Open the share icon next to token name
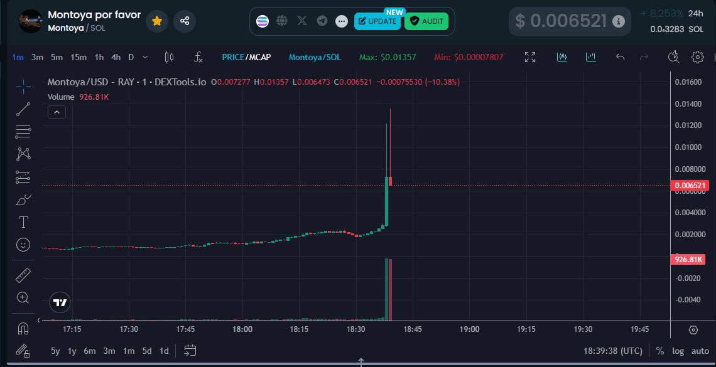 [x=185, y=21]
